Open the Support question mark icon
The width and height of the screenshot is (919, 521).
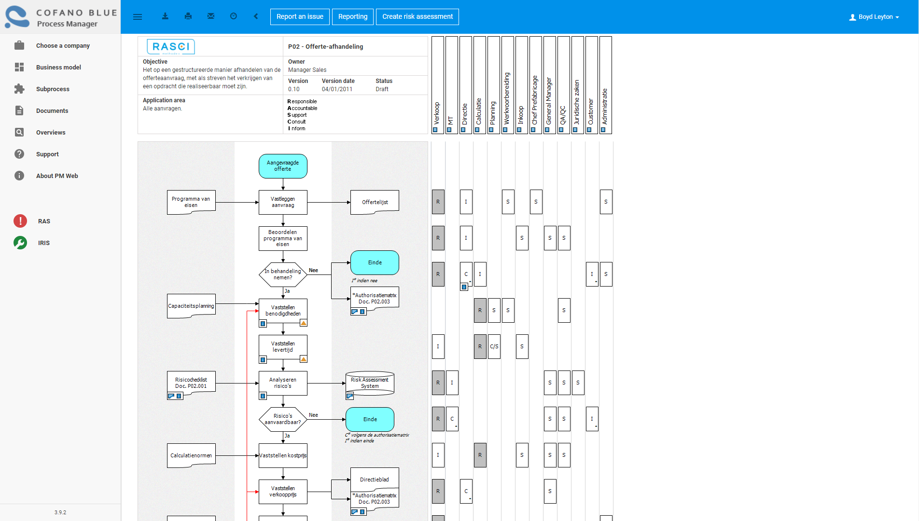[x=19, y=154]
